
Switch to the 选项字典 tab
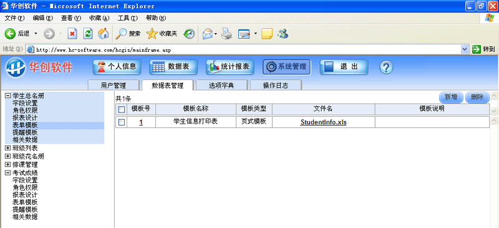[221, 85]
